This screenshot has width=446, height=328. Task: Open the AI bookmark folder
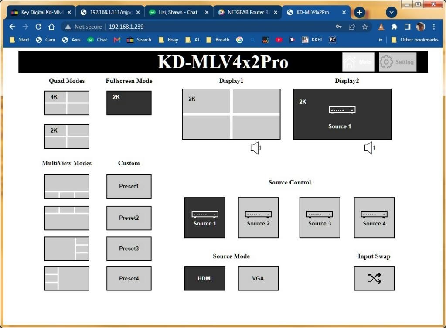tap(192, 40)
